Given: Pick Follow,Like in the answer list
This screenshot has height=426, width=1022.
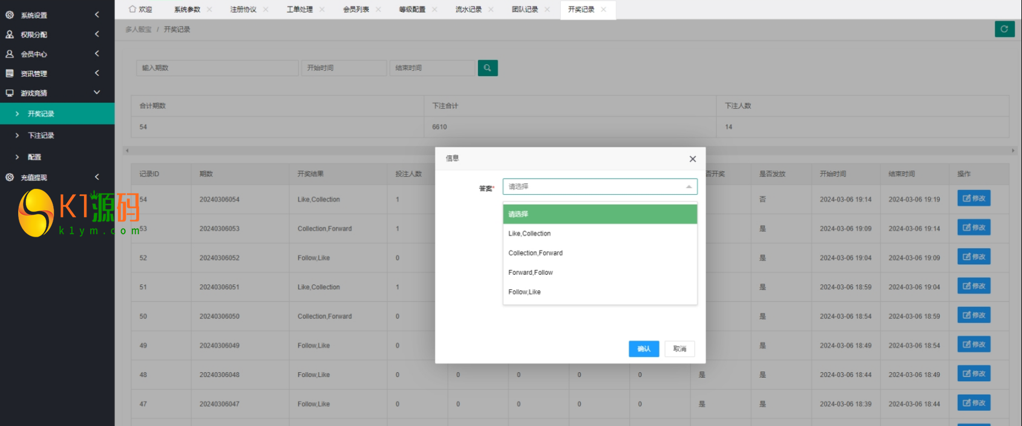Looking at the screenshot, I should point(525,292).
